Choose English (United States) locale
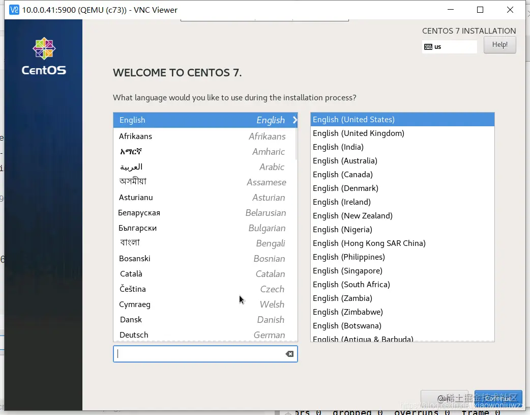 coord(402,120)
